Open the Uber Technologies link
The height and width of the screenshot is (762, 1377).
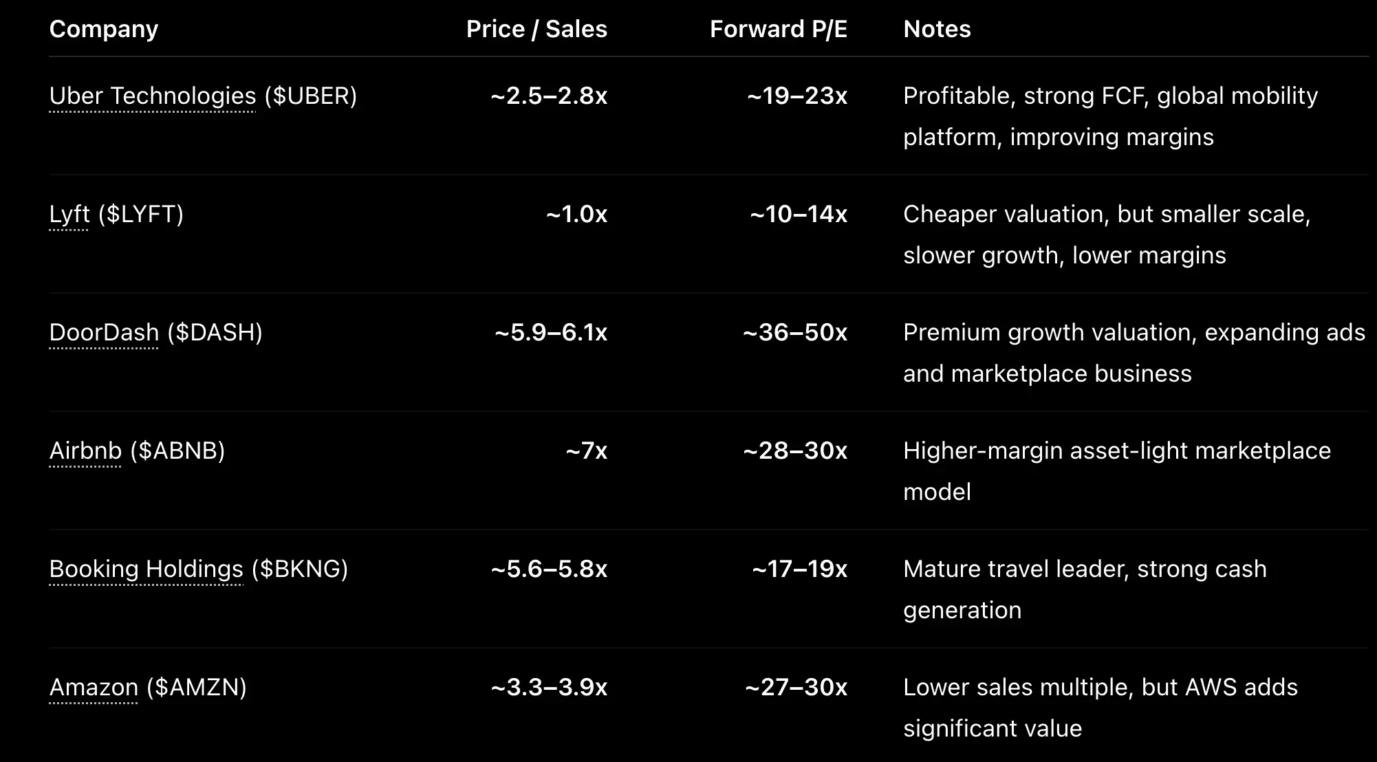pyautogui.click(x=153, y=96)
